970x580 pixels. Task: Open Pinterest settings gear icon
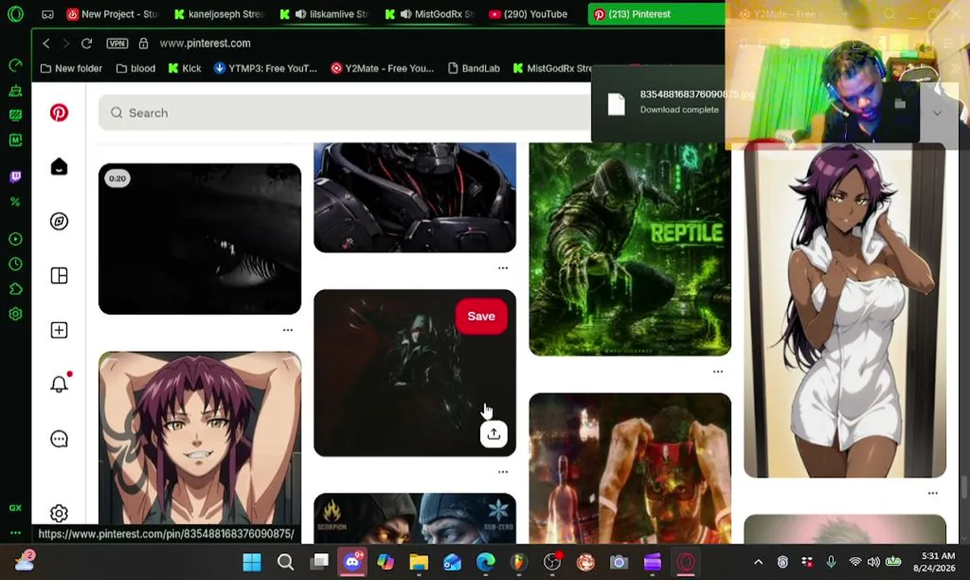click(59, 513)
